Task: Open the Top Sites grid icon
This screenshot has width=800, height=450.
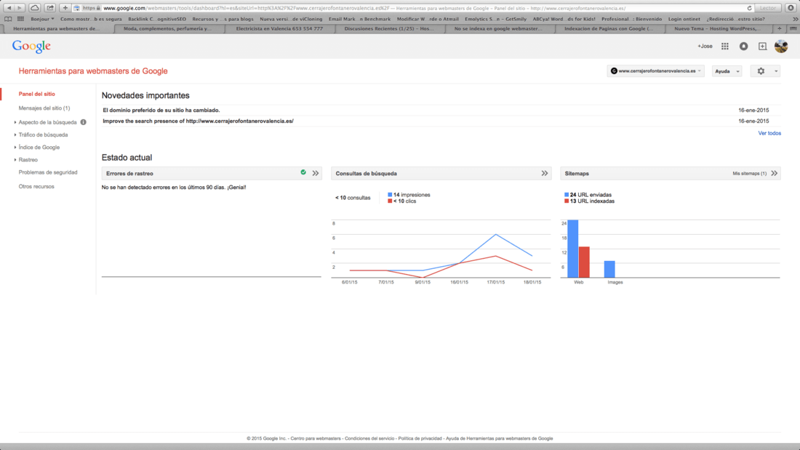Action: pyautogui.click(x=20, y=19)
